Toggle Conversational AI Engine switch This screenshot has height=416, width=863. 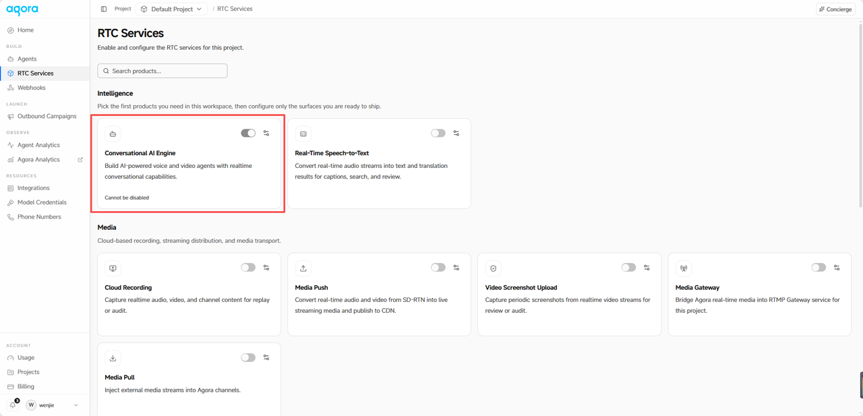point(248,133)
